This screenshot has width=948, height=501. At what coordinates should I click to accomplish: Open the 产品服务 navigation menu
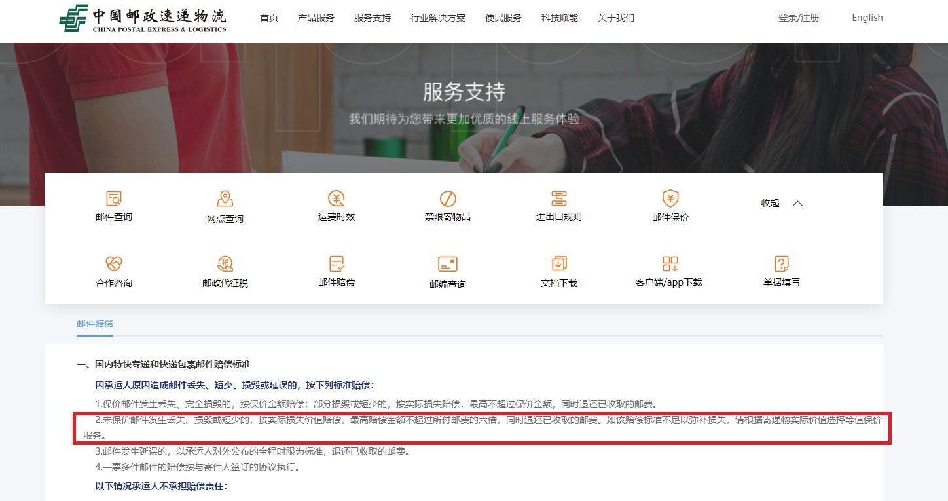click(x=316, y=18)
